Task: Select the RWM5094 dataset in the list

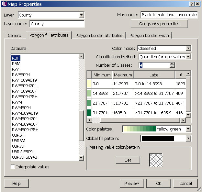Action: (21, 107)
